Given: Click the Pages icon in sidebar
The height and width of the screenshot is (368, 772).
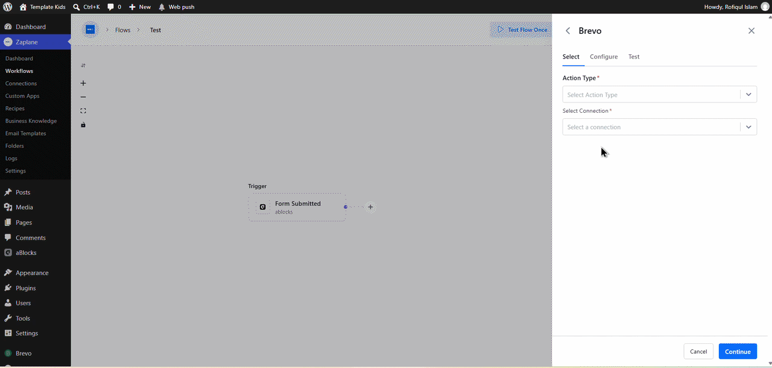Looking at the screenshot, I should point(8,223).
